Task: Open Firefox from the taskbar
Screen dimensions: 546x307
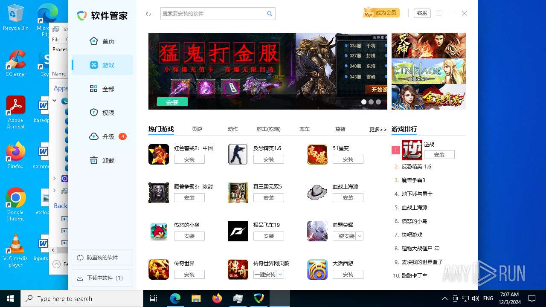Action: 217,298
